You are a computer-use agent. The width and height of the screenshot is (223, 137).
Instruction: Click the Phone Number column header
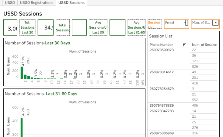coord(162,45)
